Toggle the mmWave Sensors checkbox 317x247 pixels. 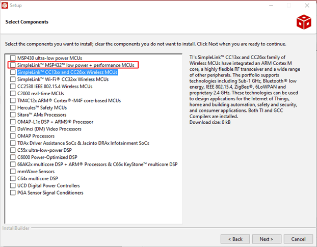(x=13, y=172)
